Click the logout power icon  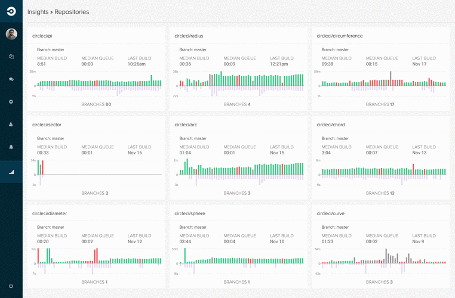pos(11,285)
